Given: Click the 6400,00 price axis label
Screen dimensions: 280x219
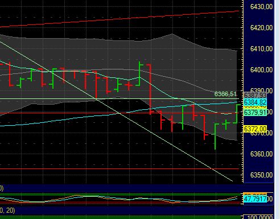Looking at the screenshot, I should (x=261, y=70).
